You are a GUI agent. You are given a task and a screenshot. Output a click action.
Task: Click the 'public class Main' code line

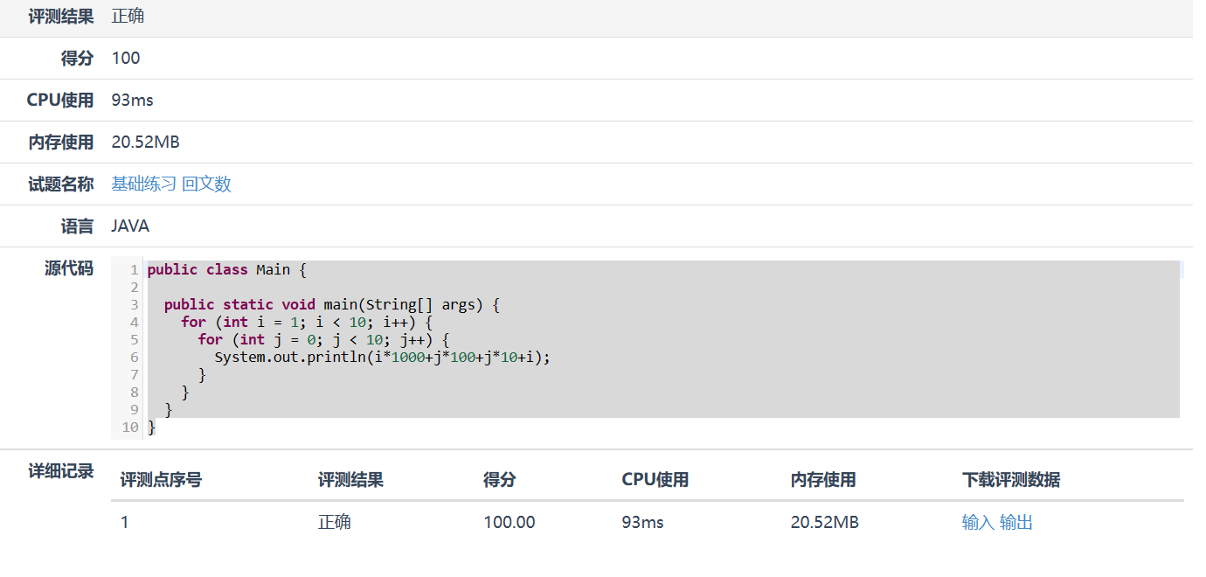click(227, 270)
